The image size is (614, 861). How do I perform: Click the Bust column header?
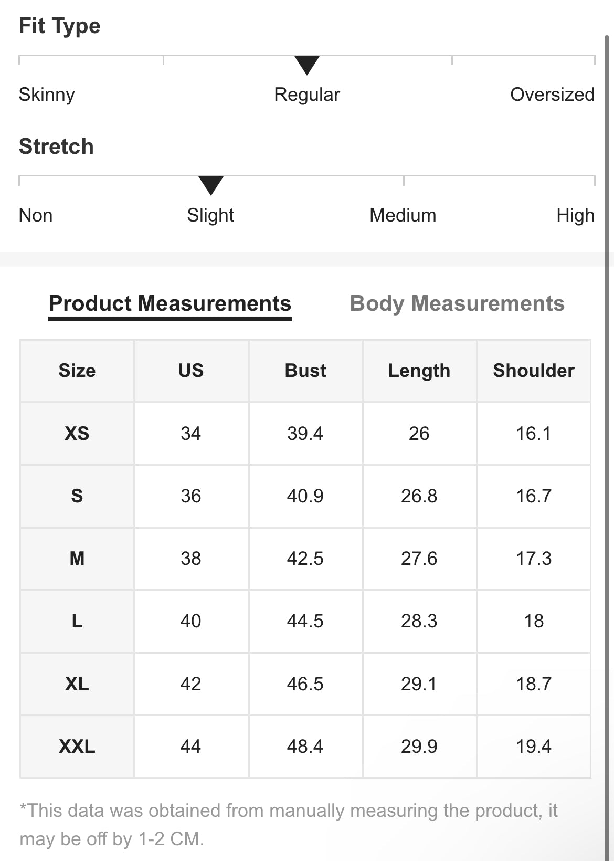point(305,371)
